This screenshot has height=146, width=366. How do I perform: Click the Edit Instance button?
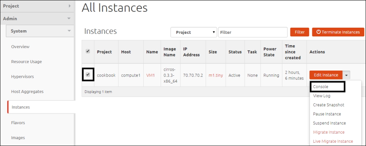point(326,75)
